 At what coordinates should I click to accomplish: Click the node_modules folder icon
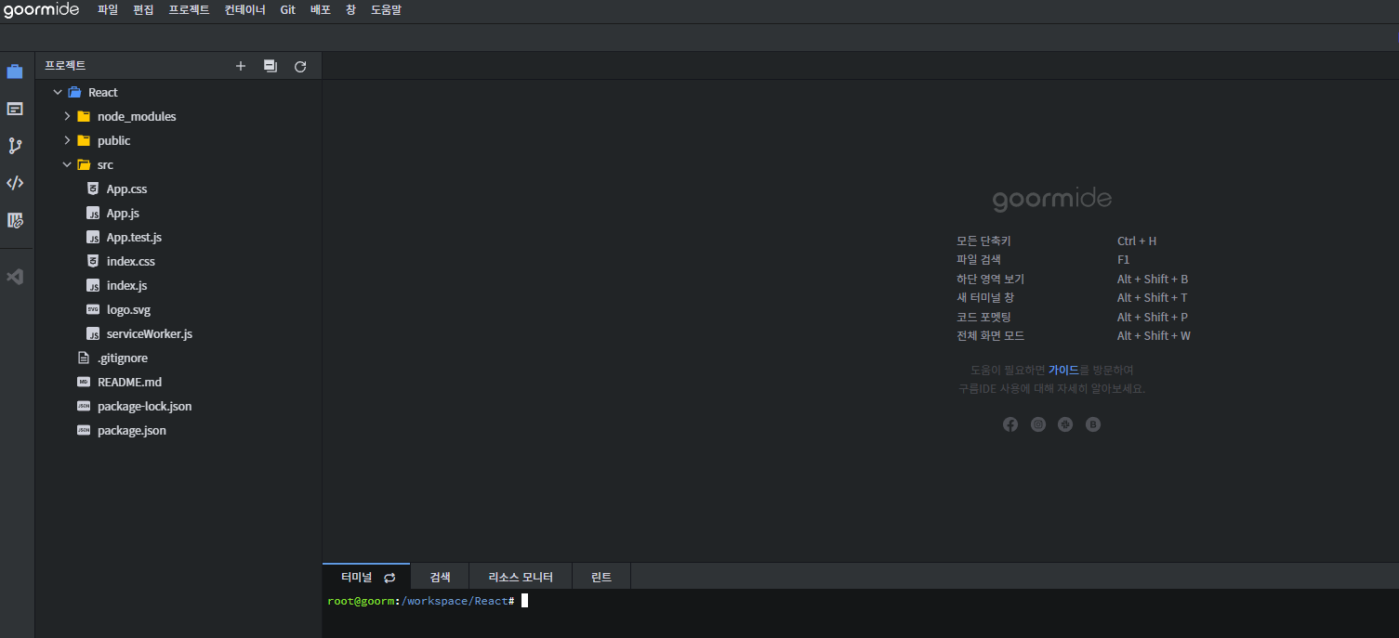(84, 116)
